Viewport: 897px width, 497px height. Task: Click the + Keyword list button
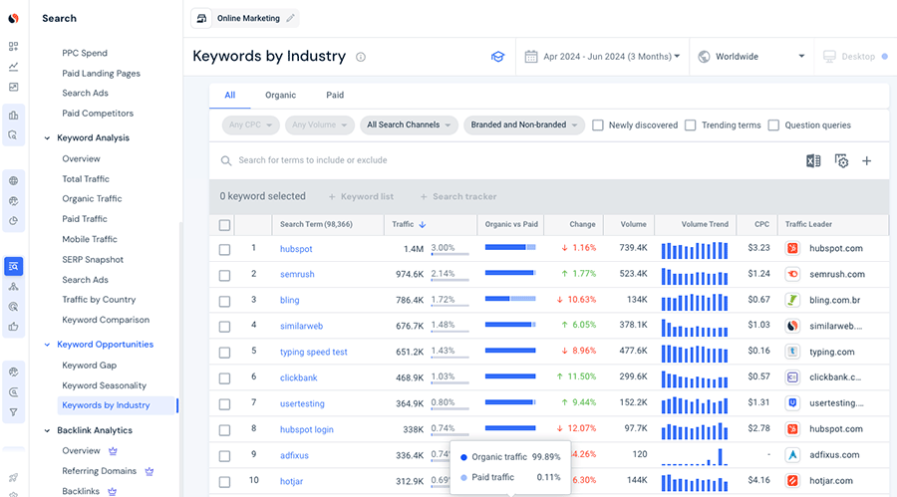(x=361, y=197)
